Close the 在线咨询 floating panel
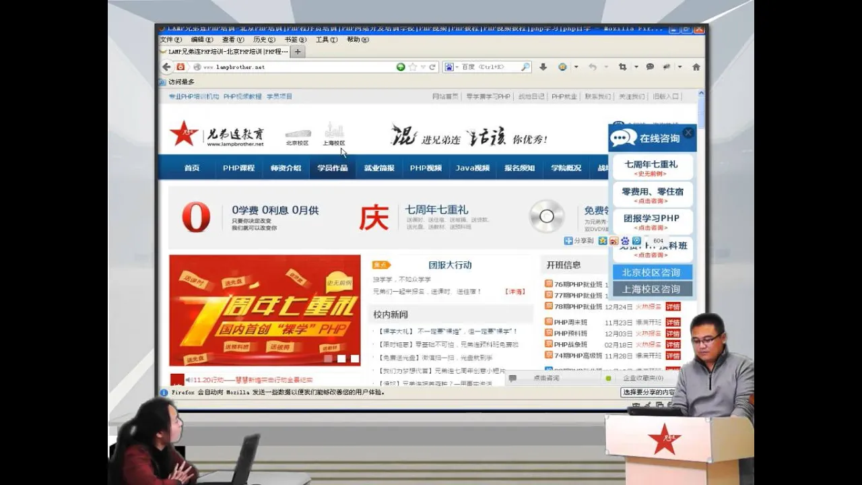This screenshot has width=862, height=485. click(x=688, y=133)
